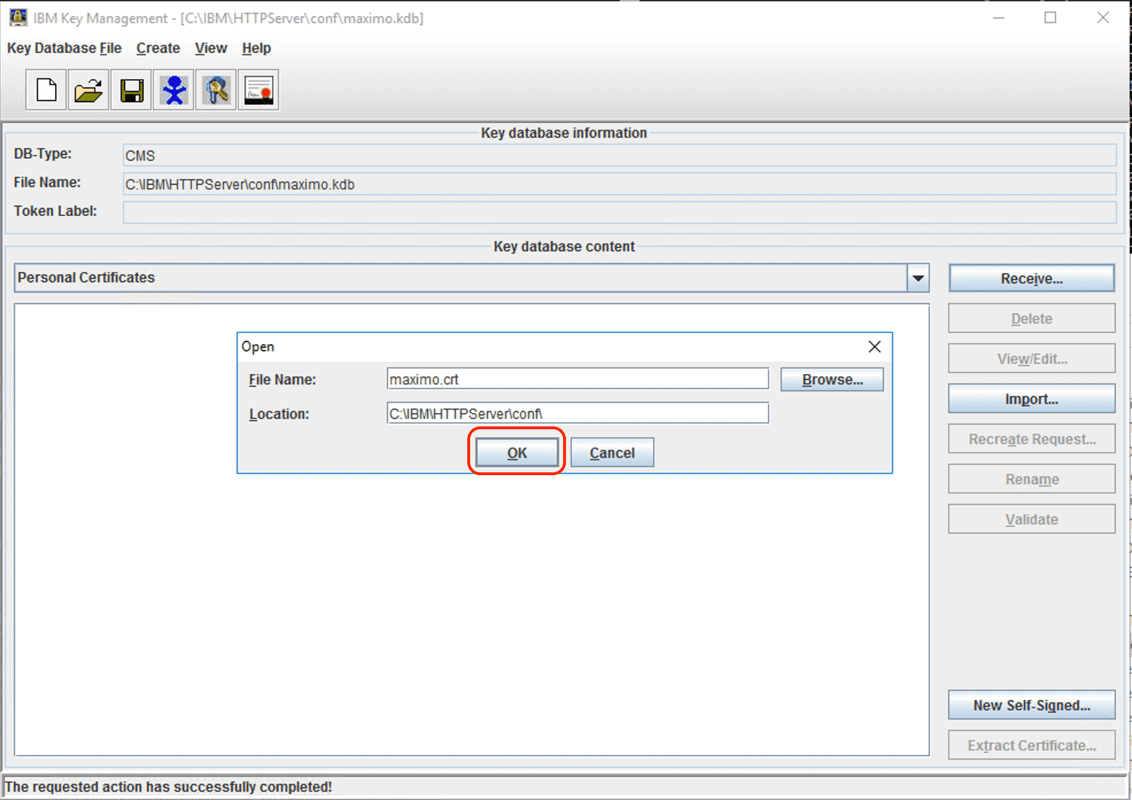Click the DB-Type field showing CMS
This screenshot has height=800, width=1132.
click(x=619, y=156)
